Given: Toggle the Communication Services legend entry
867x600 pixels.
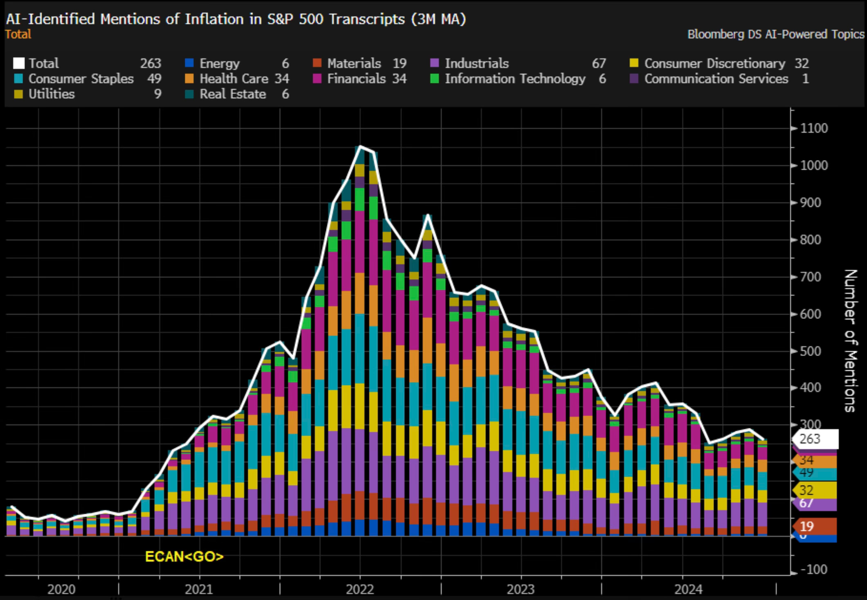Looking at the screenshot, I should tap(716, 78).
